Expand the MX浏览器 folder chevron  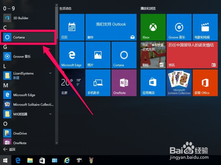[50, 114]
